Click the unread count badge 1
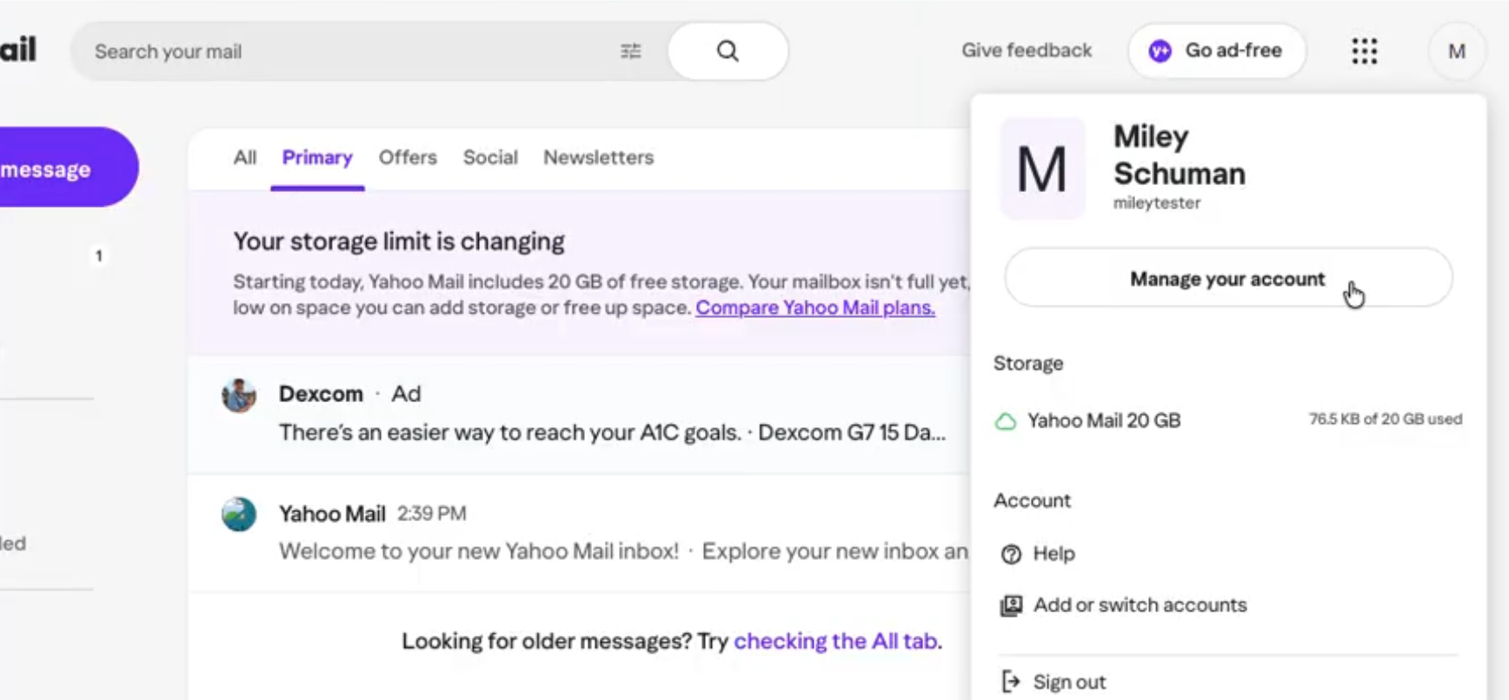 pos(99,256)
